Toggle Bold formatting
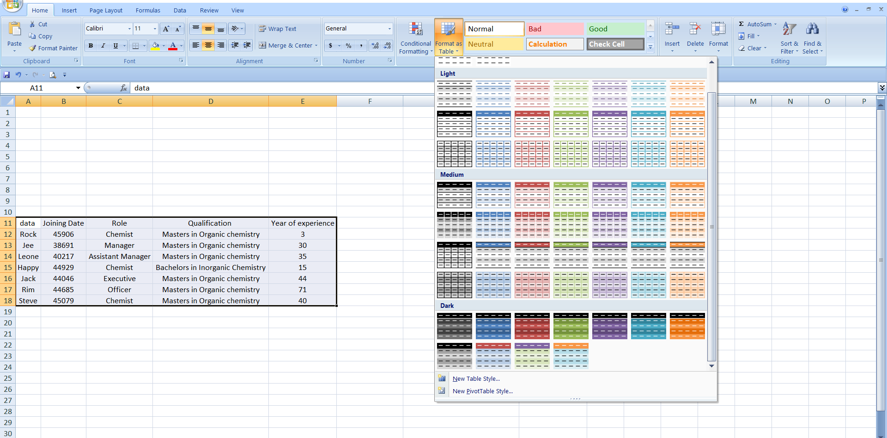 [x=91, y=46]
